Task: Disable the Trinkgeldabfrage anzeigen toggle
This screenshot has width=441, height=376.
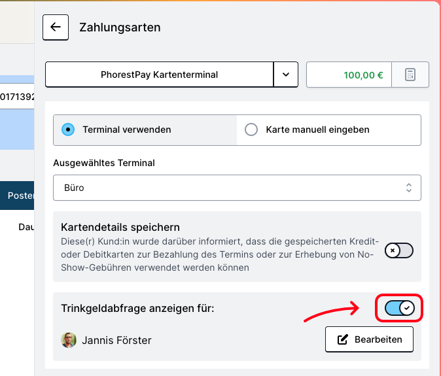Action: [399, 308]
